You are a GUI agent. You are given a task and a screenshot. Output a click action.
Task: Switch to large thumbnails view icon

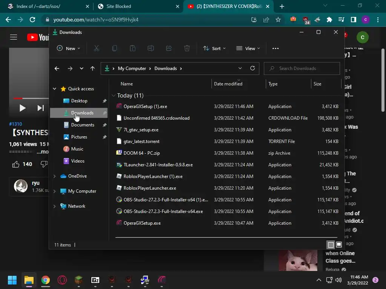point(339,245)
